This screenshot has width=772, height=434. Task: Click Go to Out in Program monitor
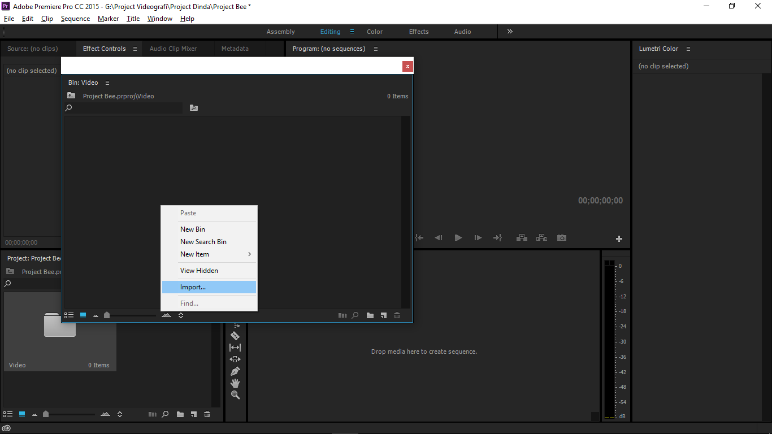click(498, 238)
